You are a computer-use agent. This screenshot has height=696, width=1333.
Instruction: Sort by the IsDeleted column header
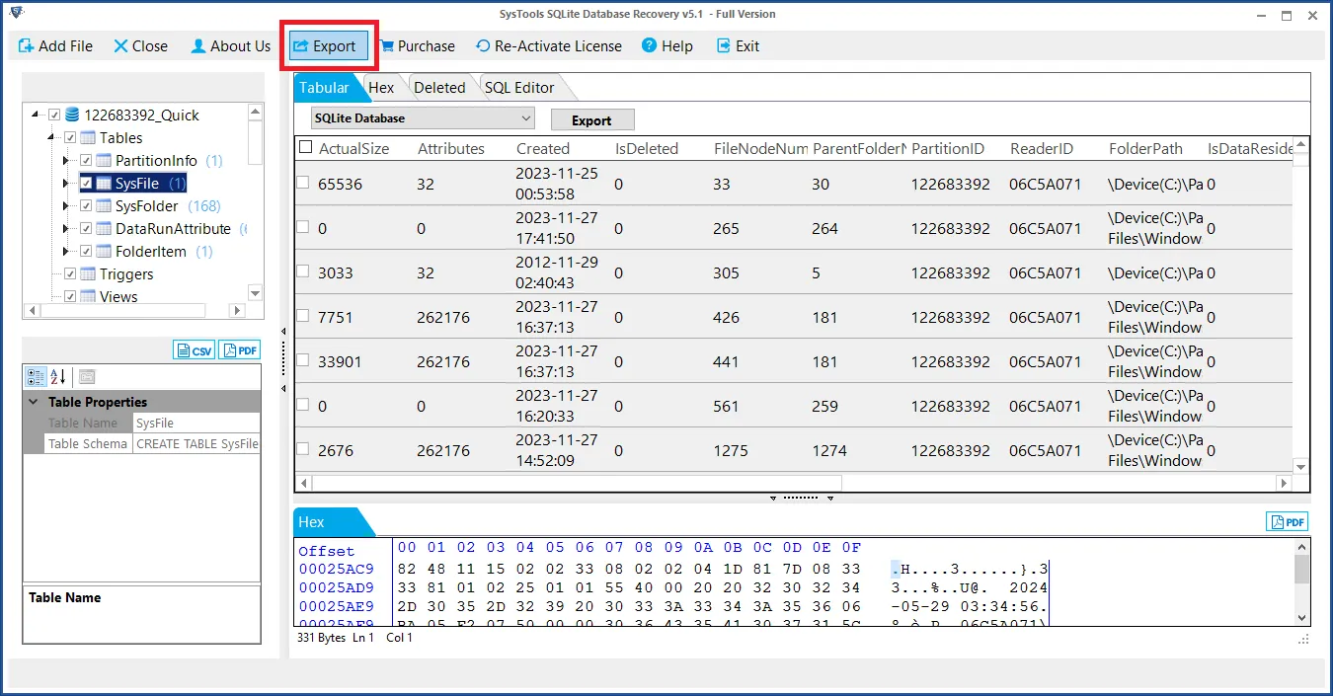pos(647,148)
